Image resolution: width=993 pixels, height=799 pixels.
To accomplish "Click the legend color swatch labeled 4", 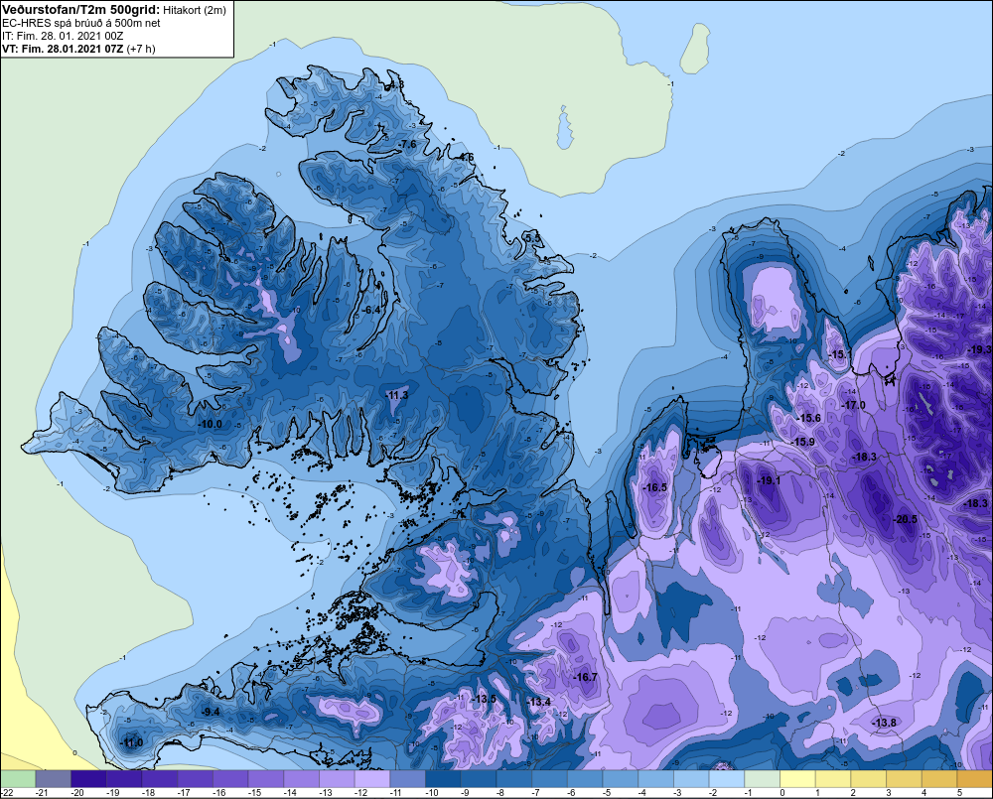I will (x=939, y=778).
